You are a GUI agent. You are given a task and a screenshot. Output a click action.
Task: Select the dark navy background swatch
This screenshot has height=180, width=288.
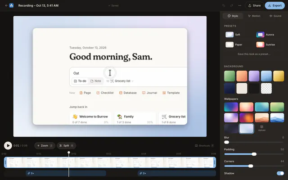point(229,88)
